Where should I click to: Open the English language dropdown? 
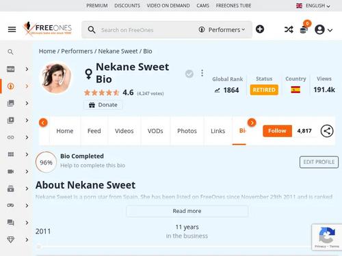pos(313,5)
